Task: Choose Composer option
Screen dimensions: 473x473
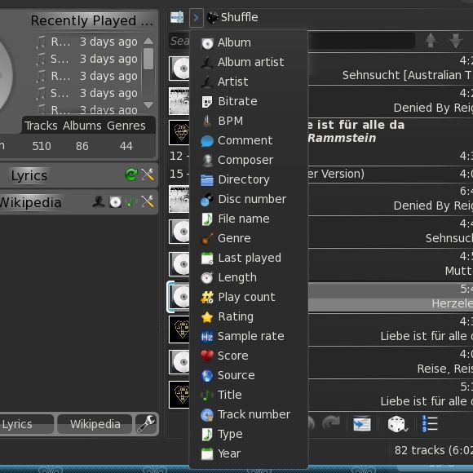Action: [x=249, y=160]
